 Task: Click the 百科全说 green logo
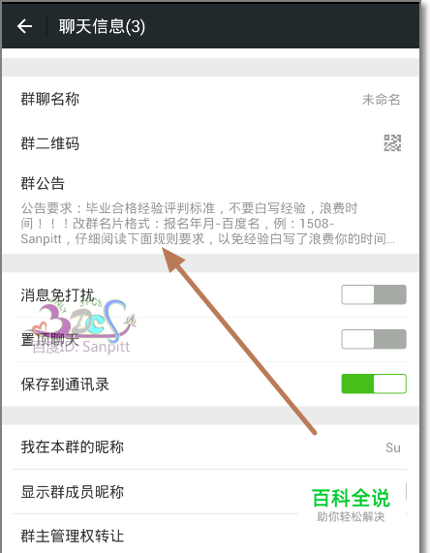(351, 498)
